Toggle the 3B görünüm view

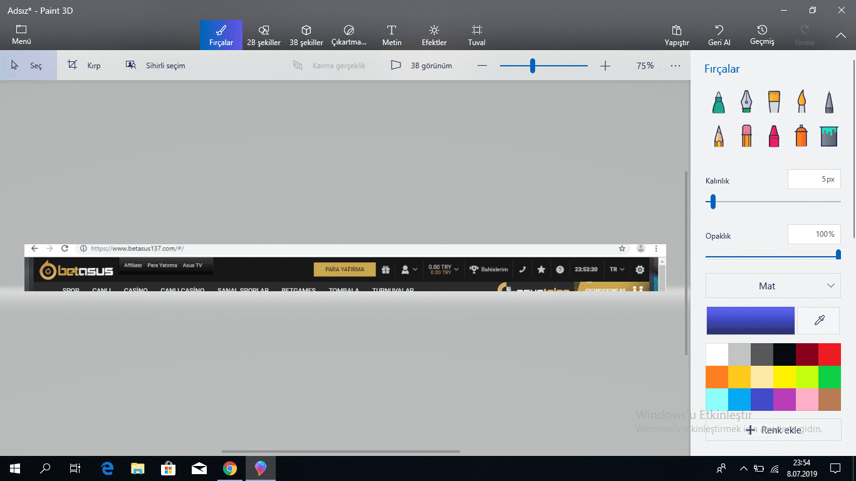tap(421, 65)
